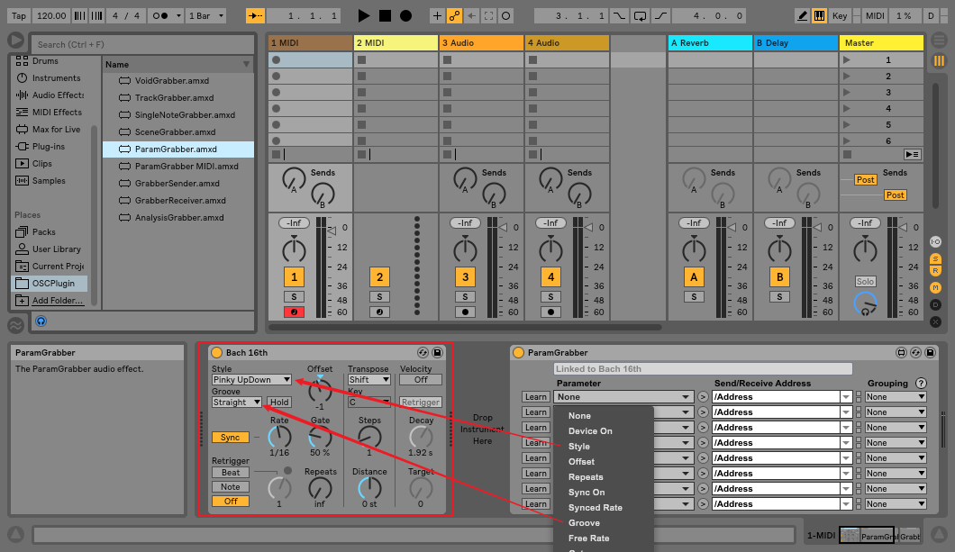Choose Synced Rate from the parameter menu
The width and height of the screenshot is (955, 552).
click(x=595, y=508)
